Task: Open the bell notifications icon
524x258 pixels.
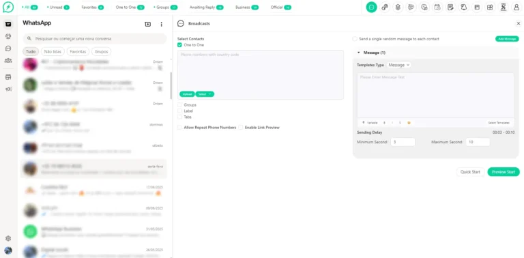Action: click(x=463, y=8)
